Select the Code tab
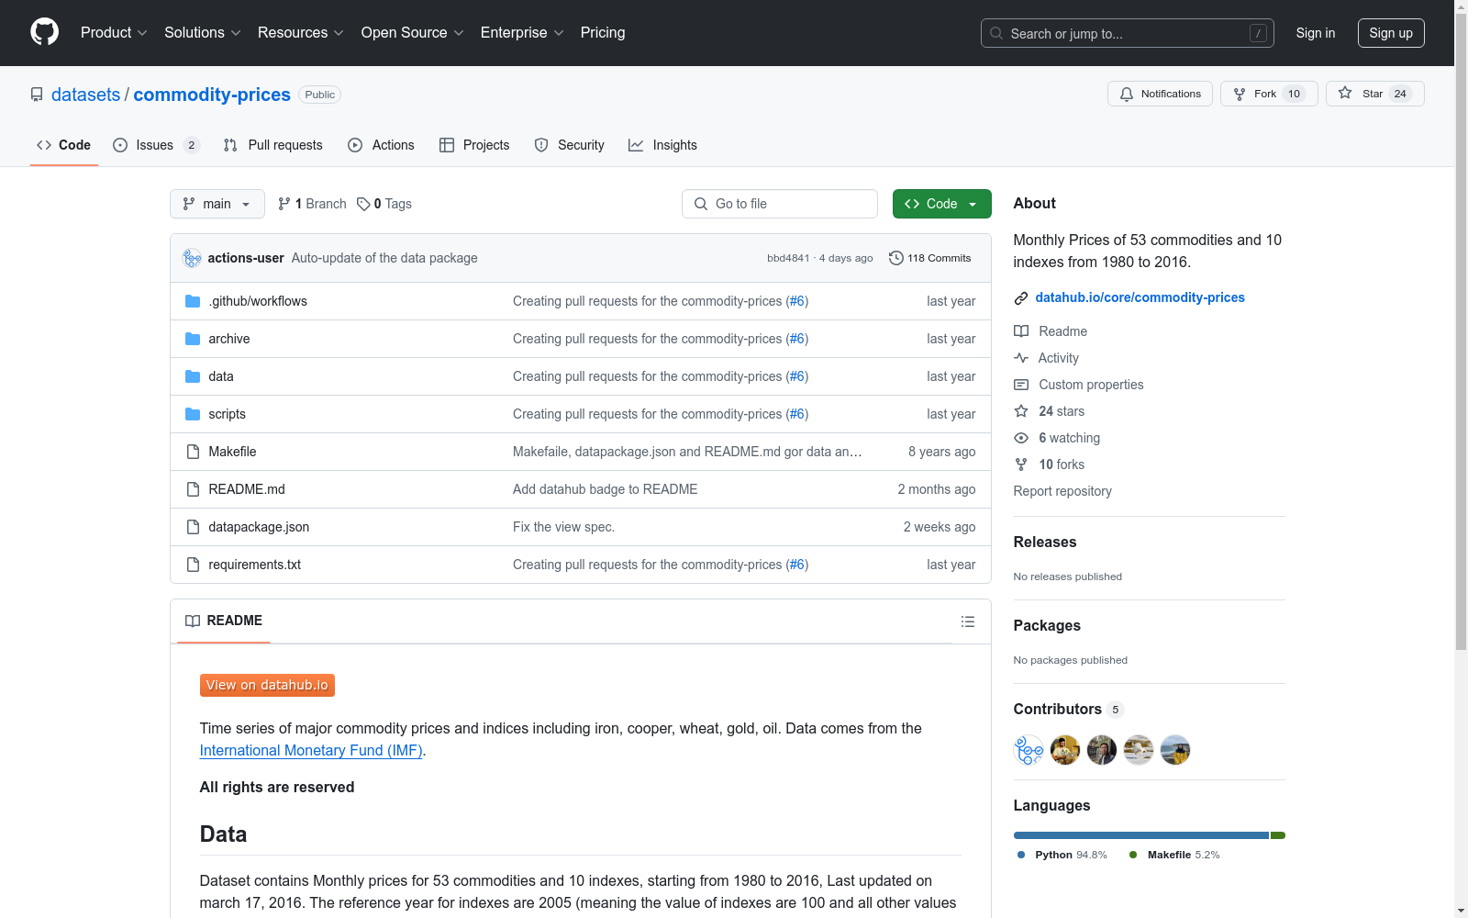The height and width of the screenshot is (918, 1468). coord(64,145)
